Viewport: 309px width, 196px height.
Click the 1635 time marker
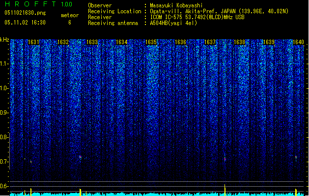click(x=151, y=42)
